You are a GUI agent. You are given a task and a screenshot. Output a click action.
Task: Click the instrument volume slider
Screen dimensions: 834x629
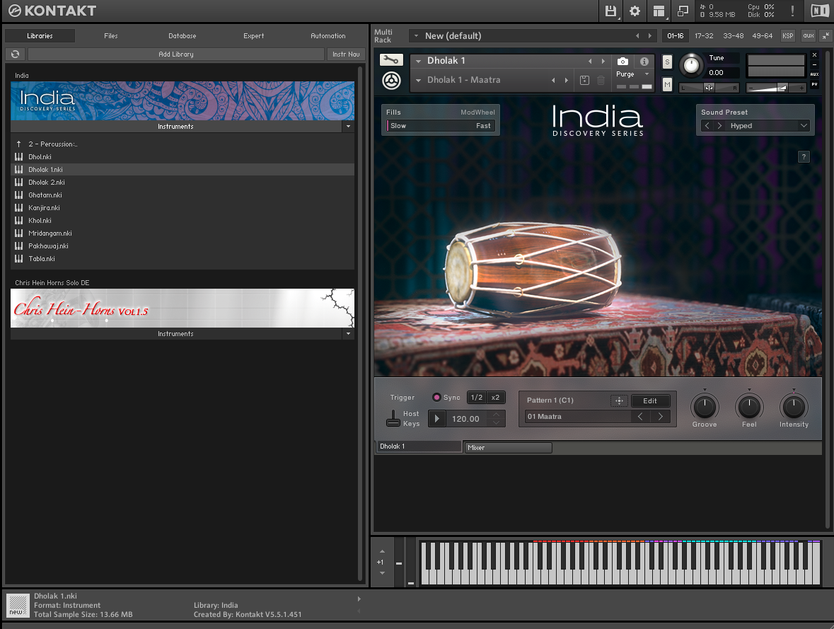776,87
